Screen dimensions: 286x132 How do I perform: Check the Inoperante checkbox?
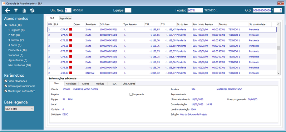point(131,94)
